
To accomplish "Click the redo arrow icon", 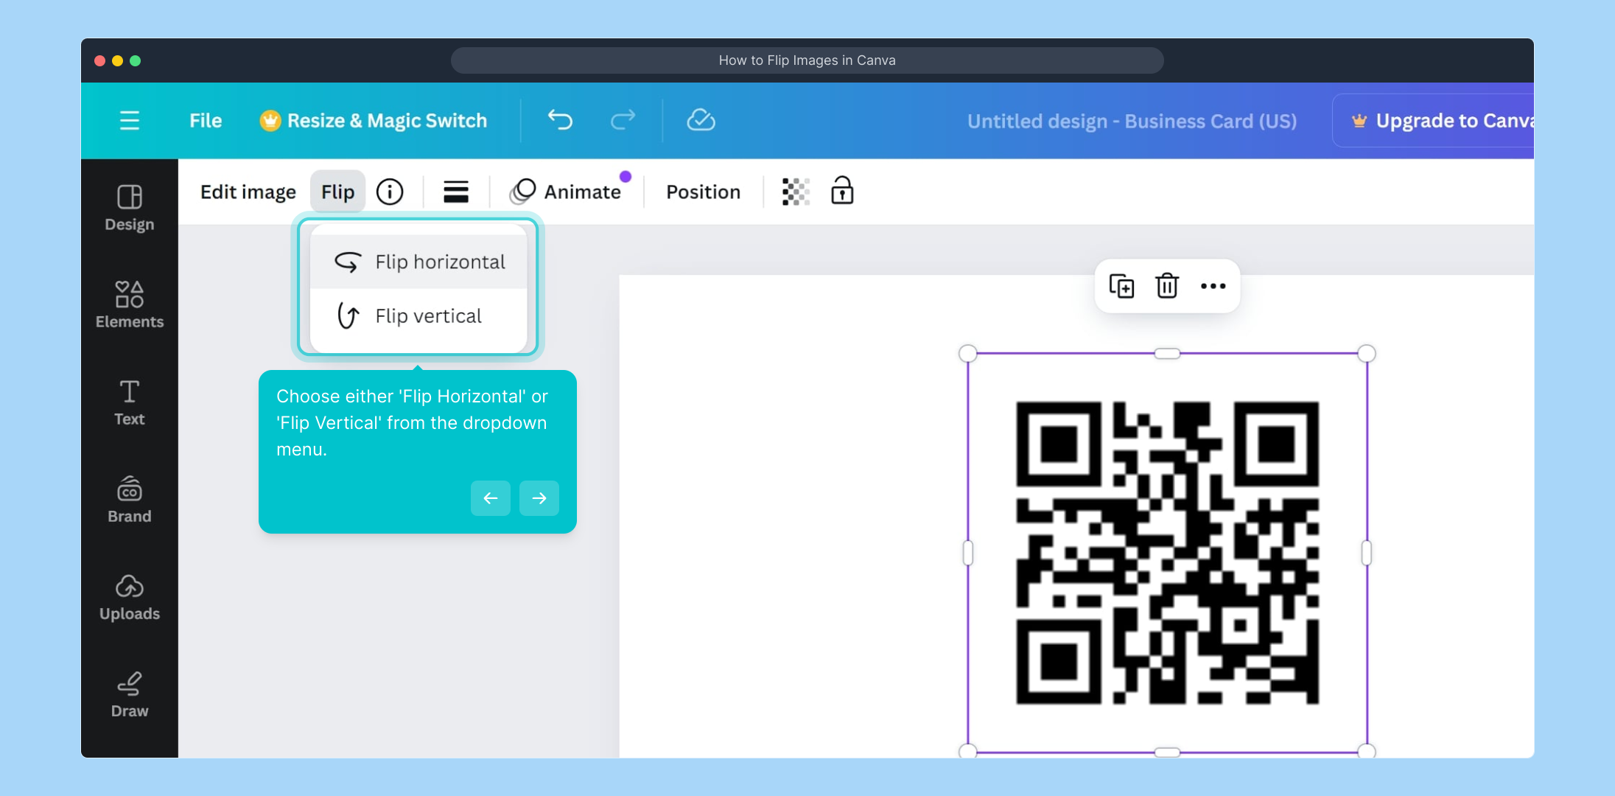I will click(x=623, y=120).
